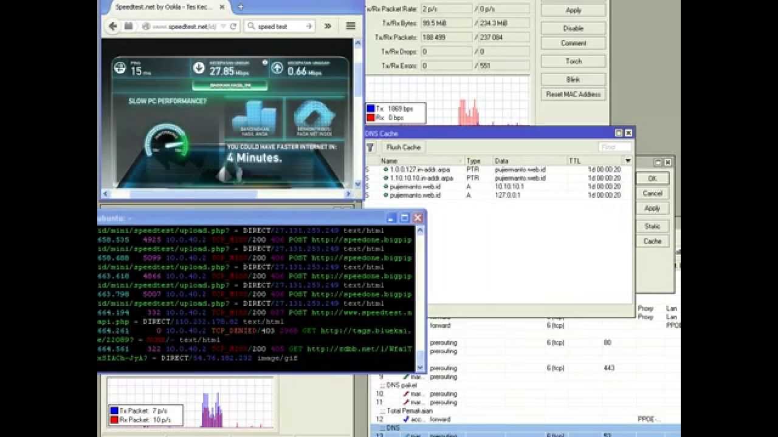Click the red Rx legend swatch
Viewport: 778px width, 437px height.
pos(370,117)
